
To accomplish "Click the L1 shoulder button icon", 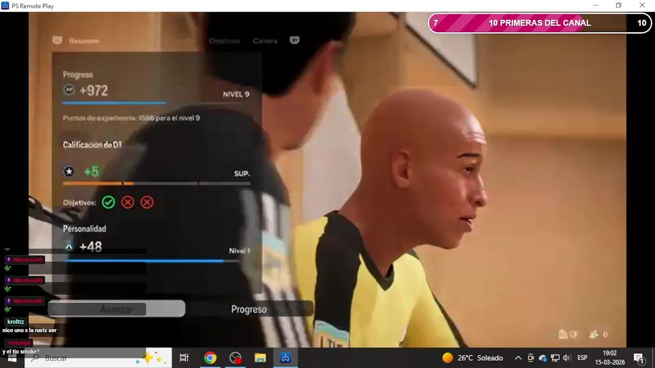I will click(x=57, y=40).
